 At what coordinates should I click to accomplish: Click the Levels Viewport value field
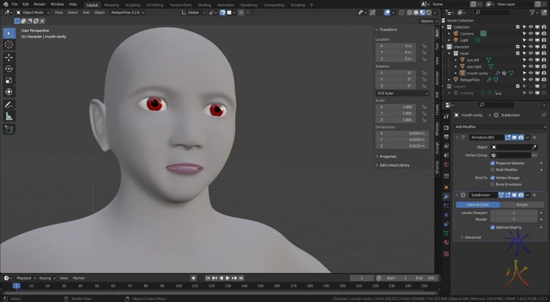coord(514,212)
